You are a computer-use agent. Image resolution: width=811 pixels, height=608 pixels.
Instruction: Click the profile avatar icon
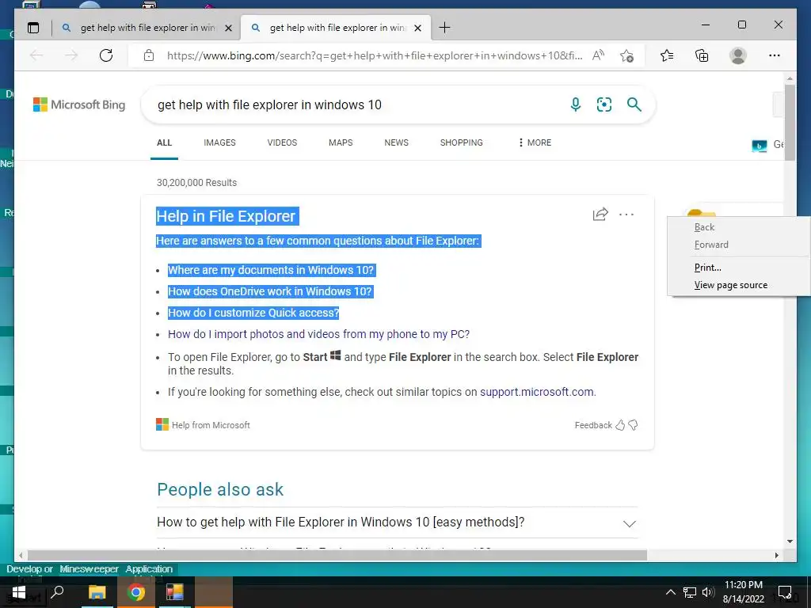coord(738,55)
